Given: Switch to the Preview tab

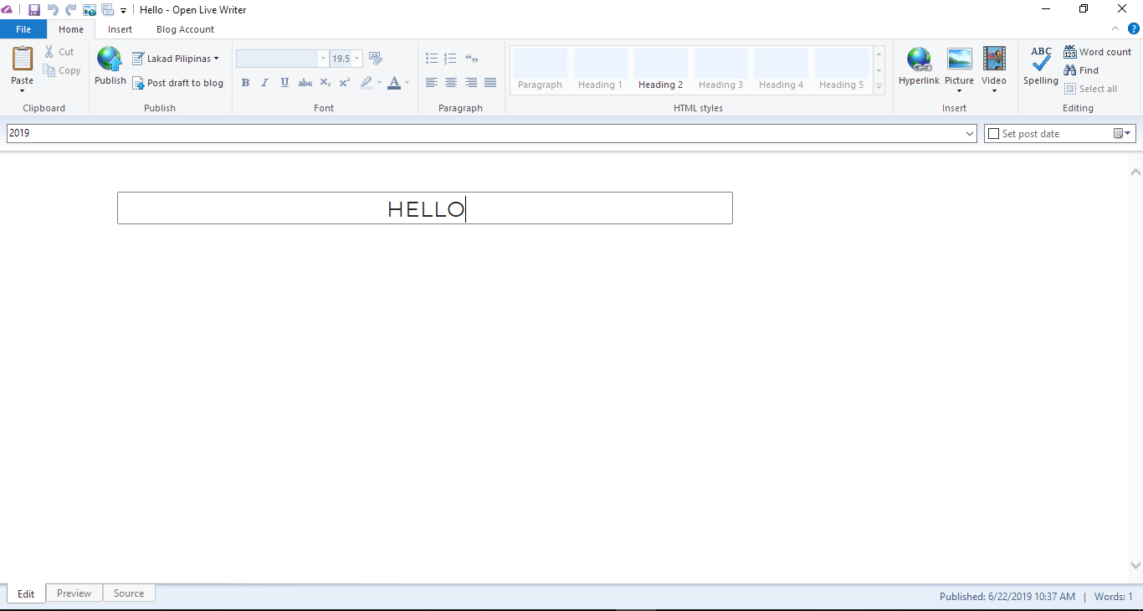Looking at the screenshot, I should [x=74, y=593].
